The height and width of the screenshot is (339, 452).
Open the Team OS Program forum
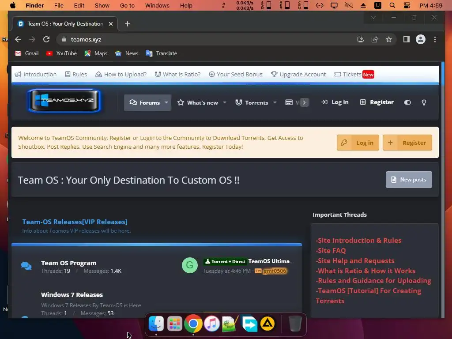(x=68, y=263)
